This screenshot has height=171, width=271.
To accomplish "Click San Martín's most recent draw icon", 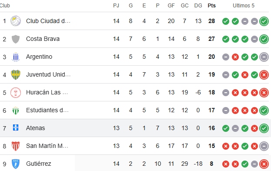I will pos(264,146).
